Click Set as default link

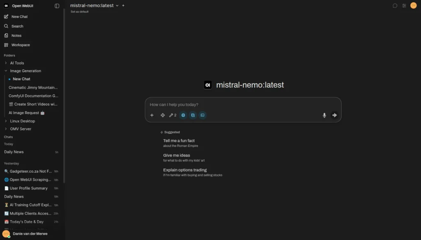click(x=79, y=11)
